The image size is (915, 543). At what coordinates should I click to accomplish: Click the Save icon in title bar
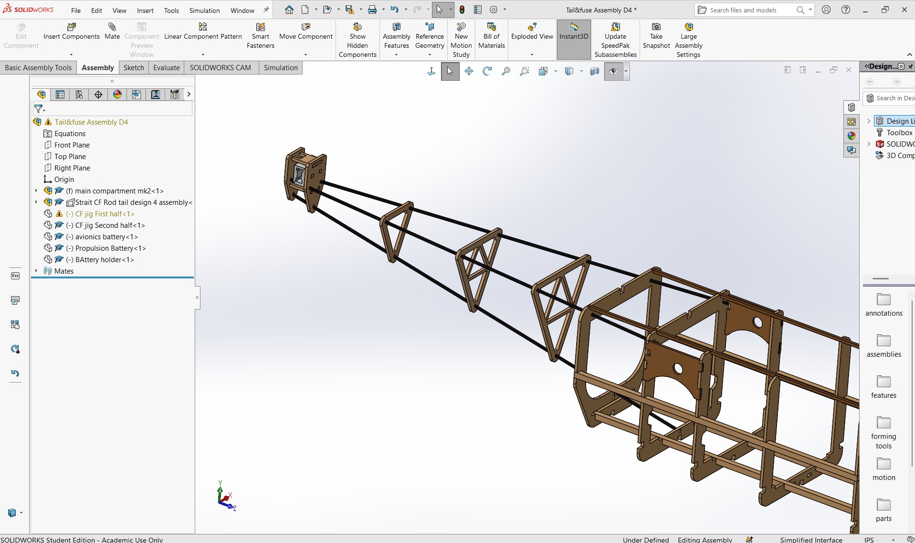pyautogui.click(x=349, y=10)
